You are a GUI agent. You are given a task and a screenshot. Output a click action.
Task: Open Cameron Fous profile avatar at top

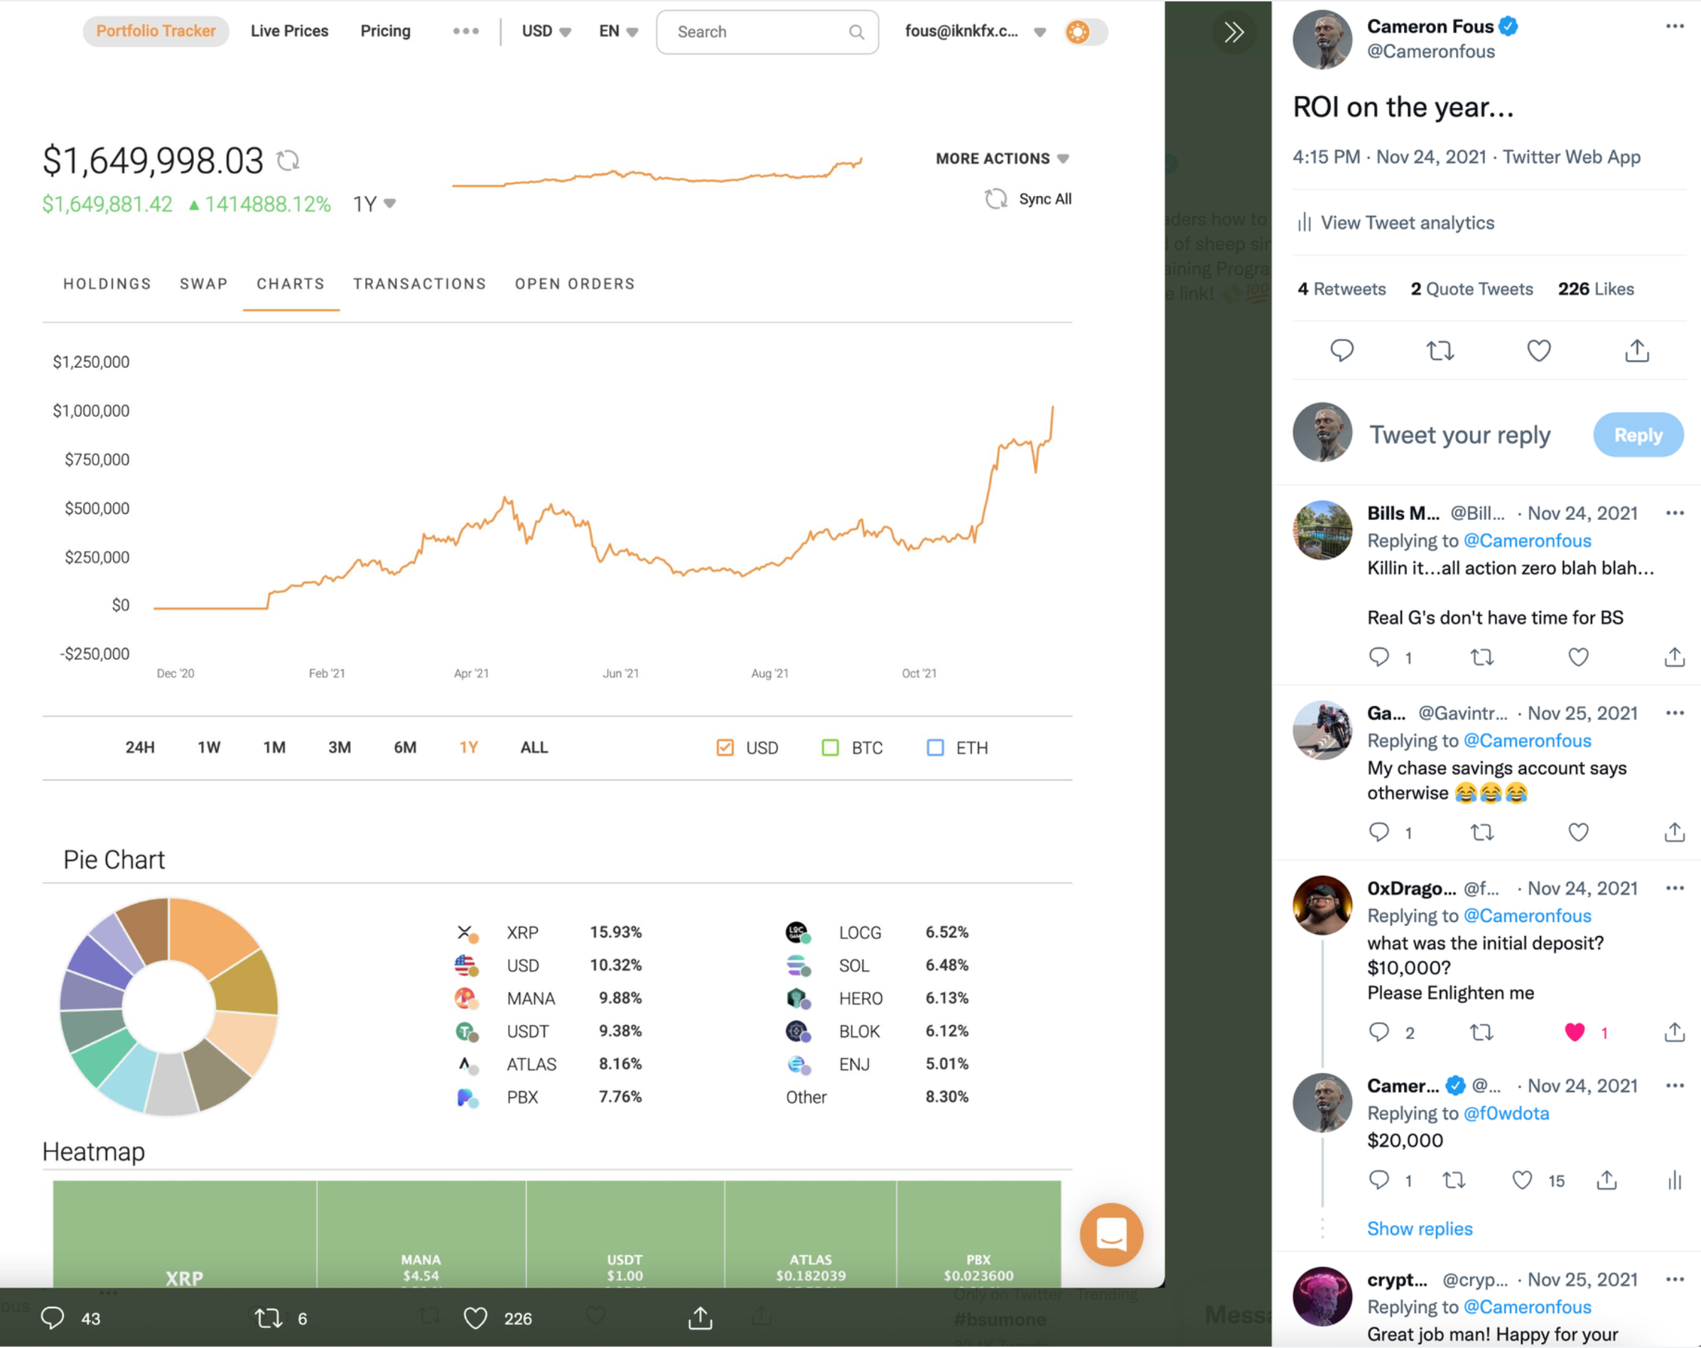point(1322,40)
